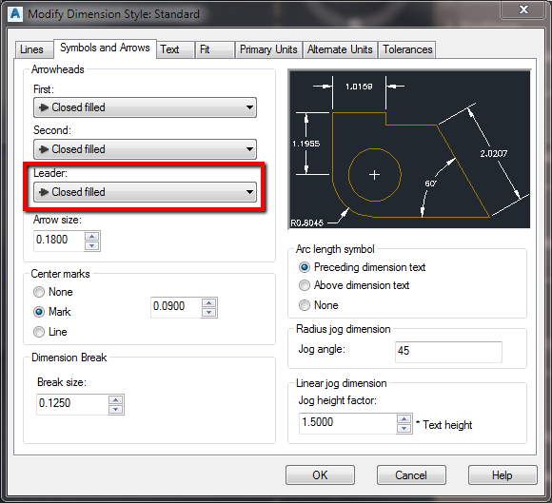Screen dimensions: 552x503
Task: Click the Jog height factor field
Action: 347,423
